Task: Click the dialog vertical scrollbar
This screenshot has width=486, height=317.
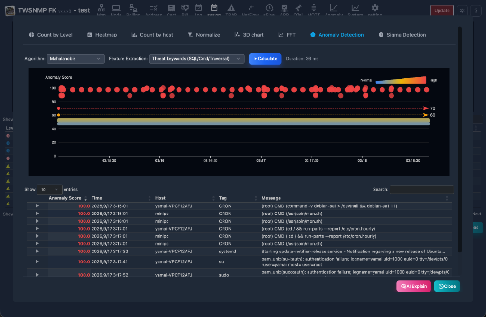Action: pyautogui.click(x=459, y=140)
